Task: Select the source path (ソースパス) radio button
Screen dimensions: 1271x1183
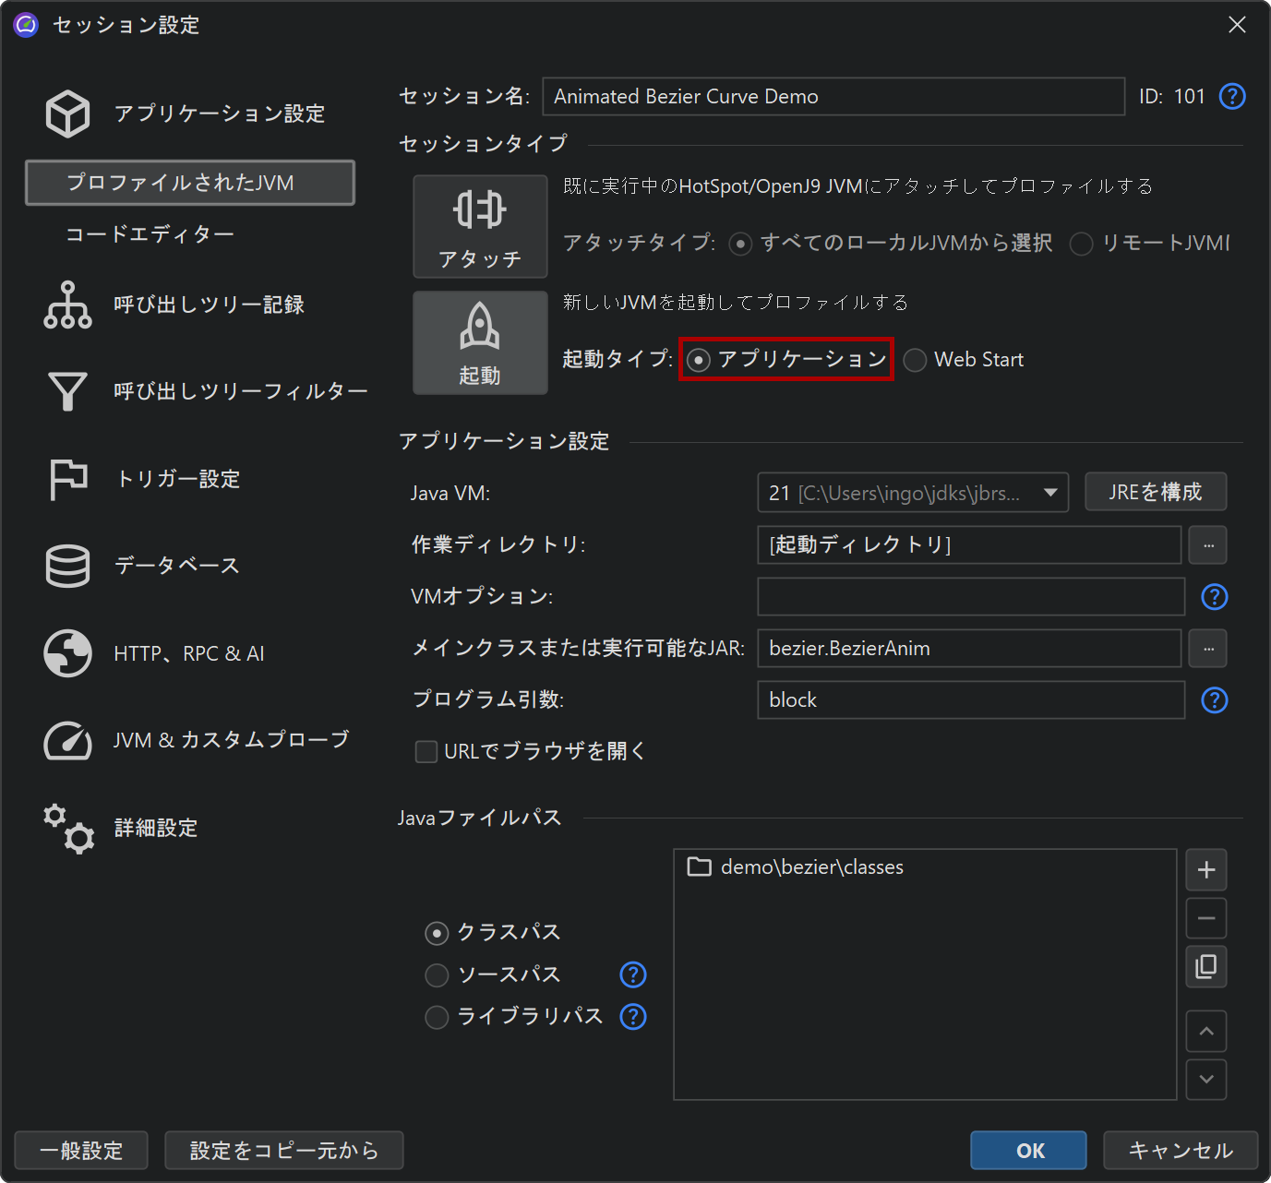Action: pos(437,975)
